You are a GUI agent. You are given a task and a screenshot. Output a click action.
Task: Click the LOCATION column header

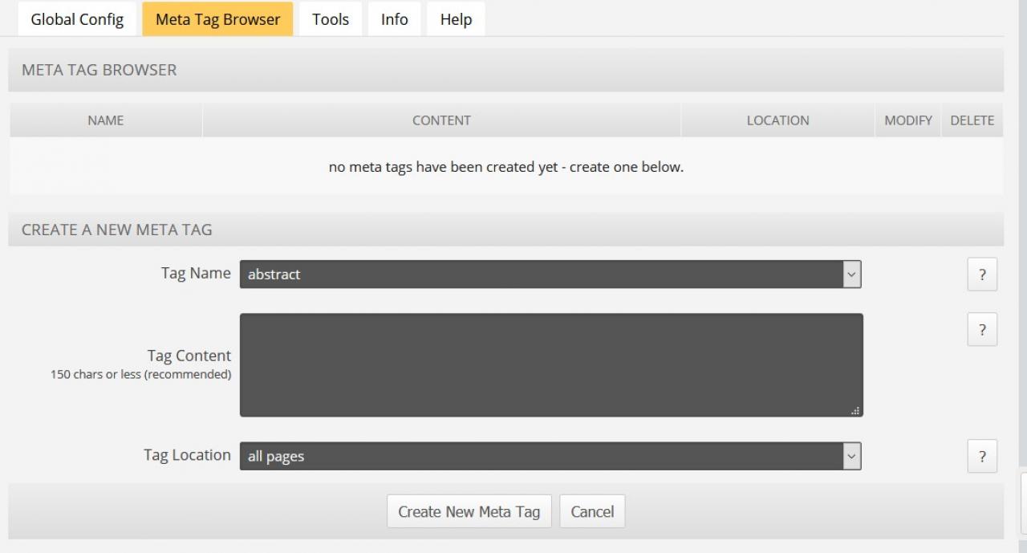(777, 120)
